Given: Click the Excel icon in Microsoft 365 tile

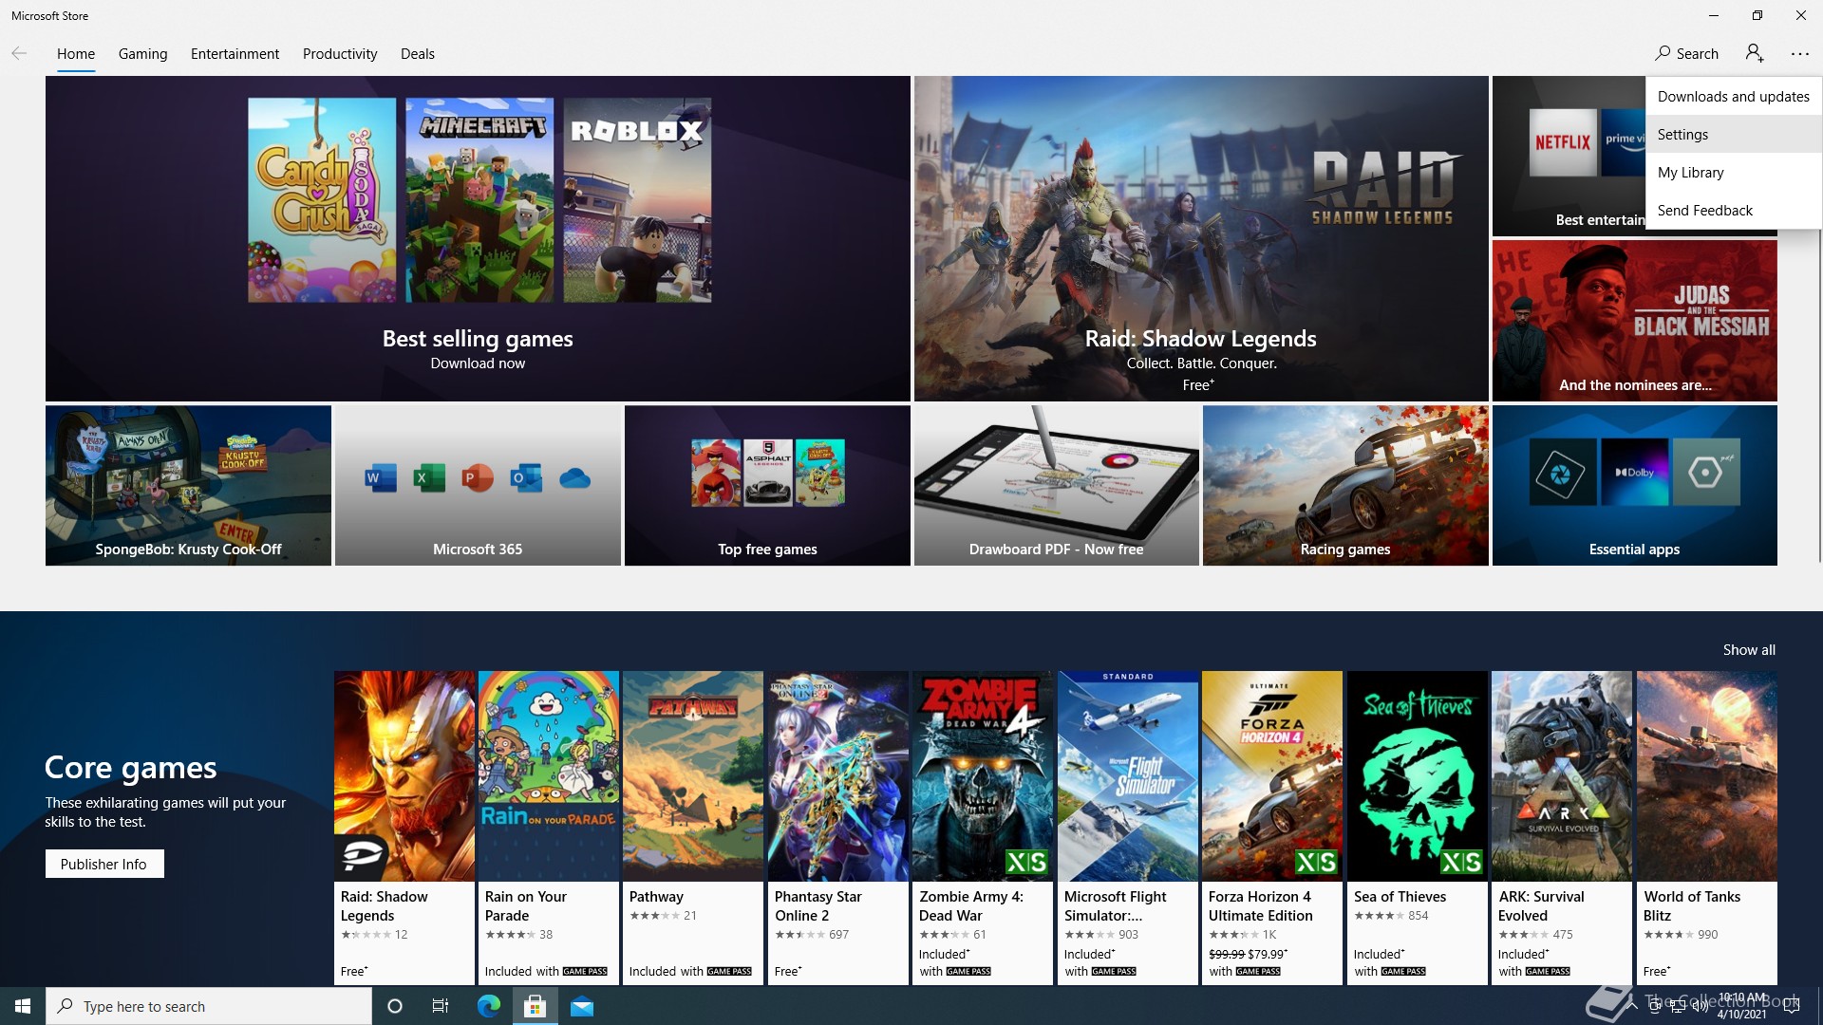Looking at the screenshot, I should coord(429,477).
